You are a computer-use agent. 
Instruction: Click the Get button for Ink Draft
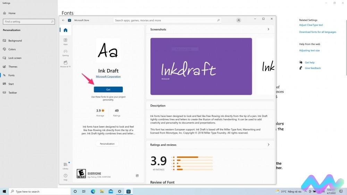[x=108, y=90]
